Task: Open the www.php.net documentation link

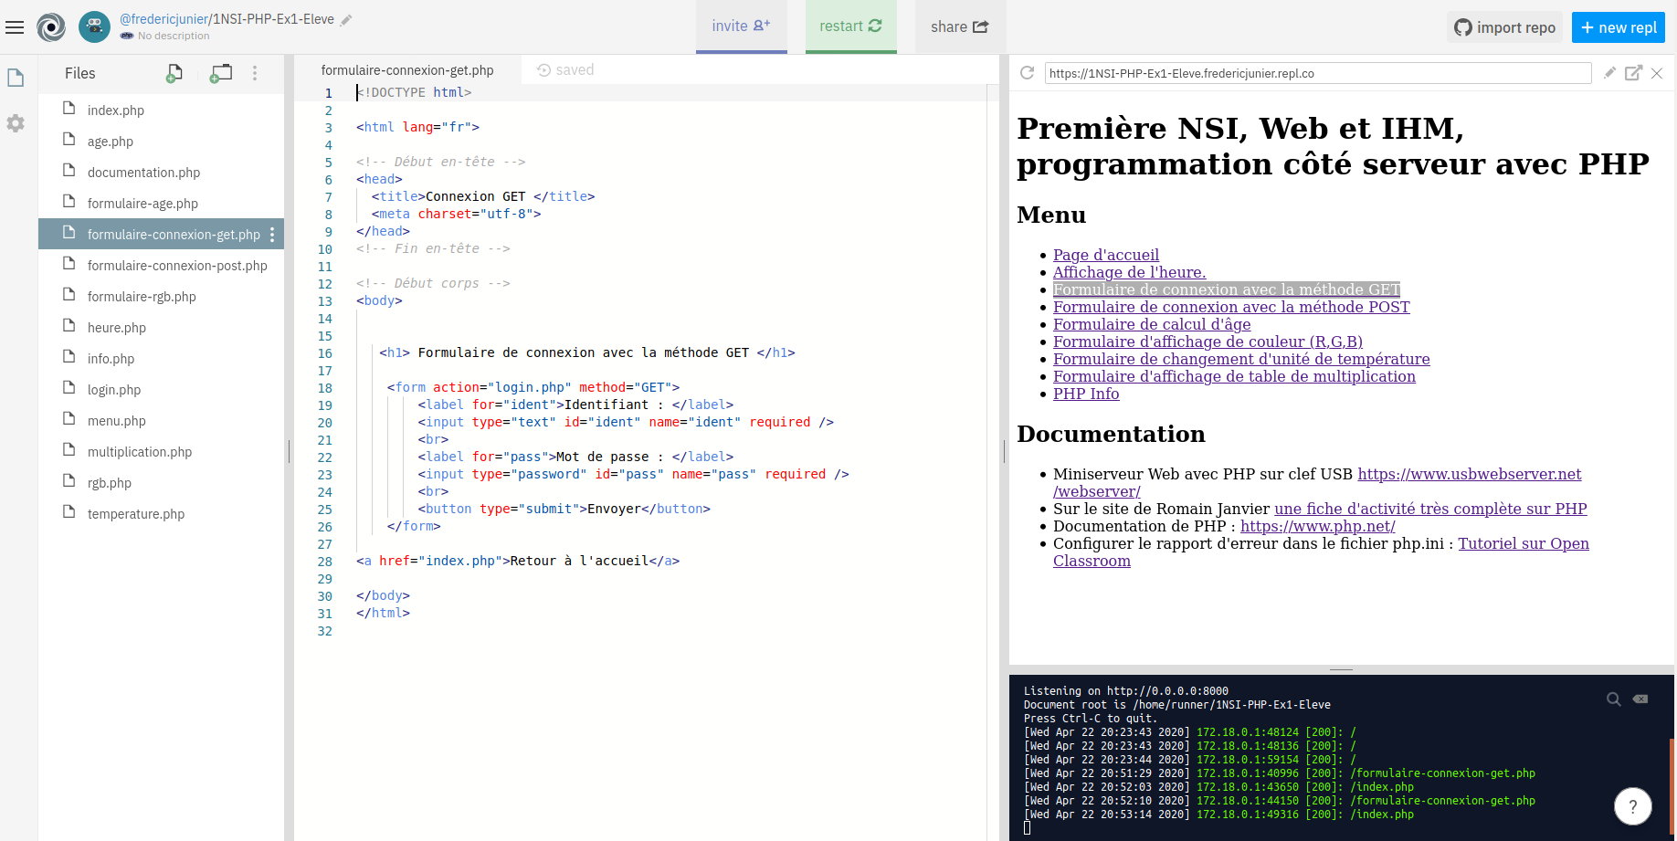Action: click(x=1317, y=526)
